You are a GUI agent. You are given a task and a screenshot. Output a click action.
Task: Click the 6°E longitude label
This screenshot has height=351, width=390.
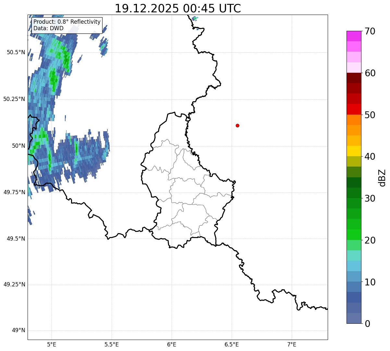coord(172,345)
